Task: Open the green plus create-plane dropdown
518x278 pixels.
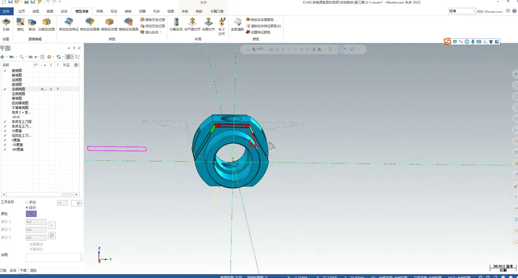Action: (7, 57)
